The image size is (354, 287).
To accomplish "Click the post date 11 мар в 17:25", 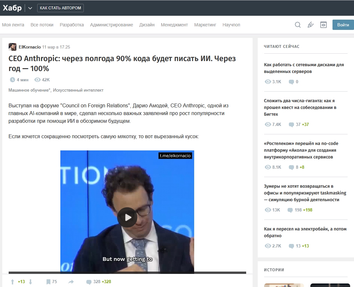I will pos(56,47).
